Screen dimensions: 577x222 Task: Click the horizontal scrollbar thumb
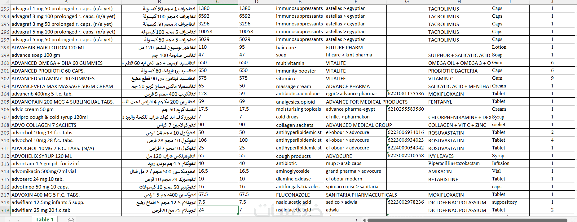tap(467, 220)
